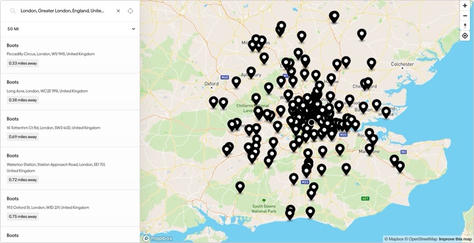Click the '0.72 miles away' badge
The width and height of the screenshot is (474, 243).
tap(23, 180)
